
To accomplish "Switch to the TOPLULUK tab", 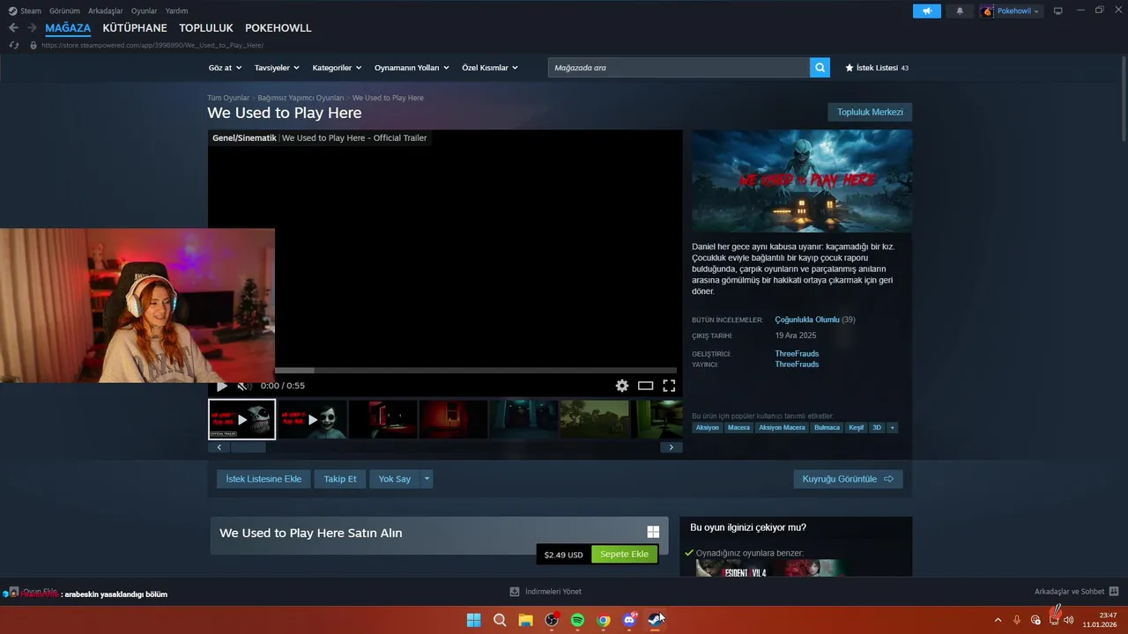I will [206, 28].
